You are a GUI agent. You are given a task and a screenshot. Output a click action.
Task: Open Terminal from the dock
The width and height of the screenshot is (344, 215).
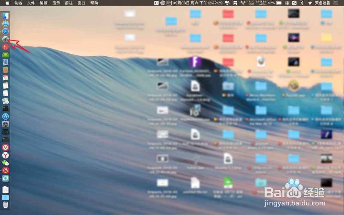point(6,140)
